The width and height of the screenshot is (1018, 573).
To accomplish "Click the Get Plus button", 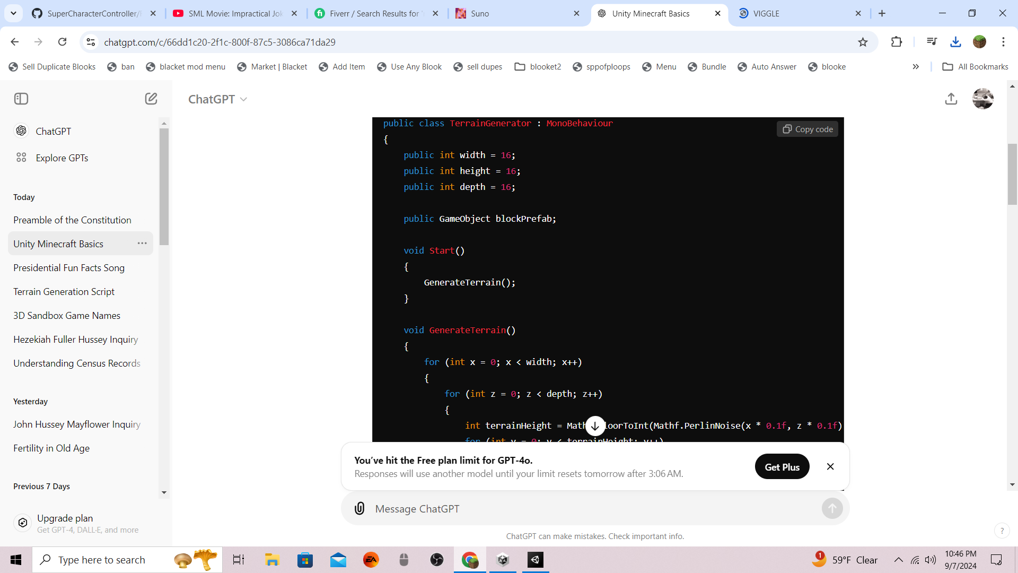I will pos(782,467).
